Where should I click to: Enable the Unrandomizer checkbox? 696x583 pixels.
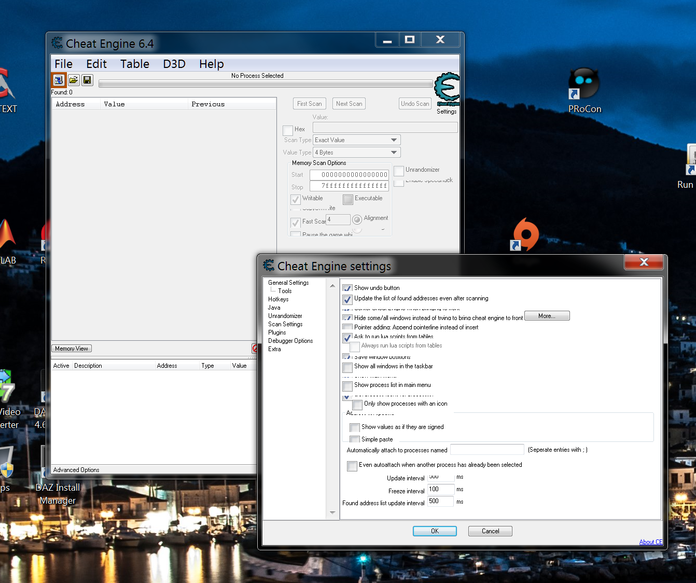coord(399,171)
